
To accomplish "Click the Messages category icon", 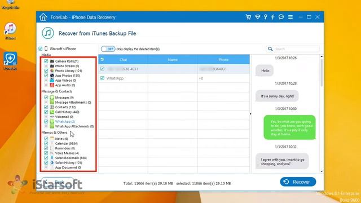I will [x=52, y=98].
